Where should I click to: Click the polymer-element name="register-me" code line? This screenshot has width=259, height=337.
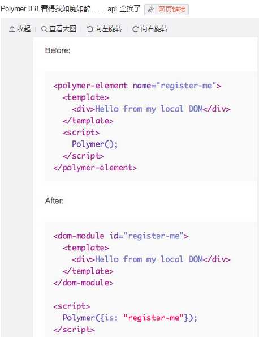(x=137, y=86)
